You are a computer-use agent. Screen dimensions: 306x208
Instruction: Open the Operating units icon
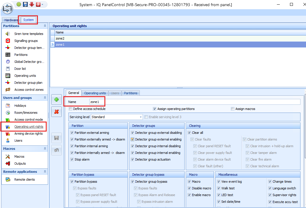coord(8,76)
